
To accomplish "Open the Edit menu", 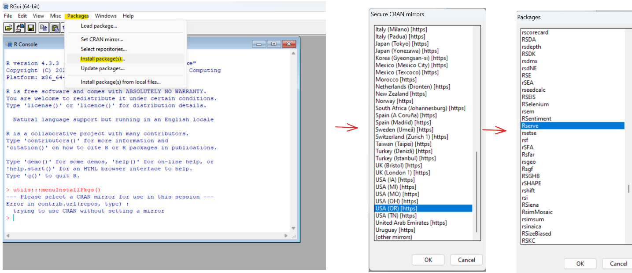I will click(x=22, y=16).
